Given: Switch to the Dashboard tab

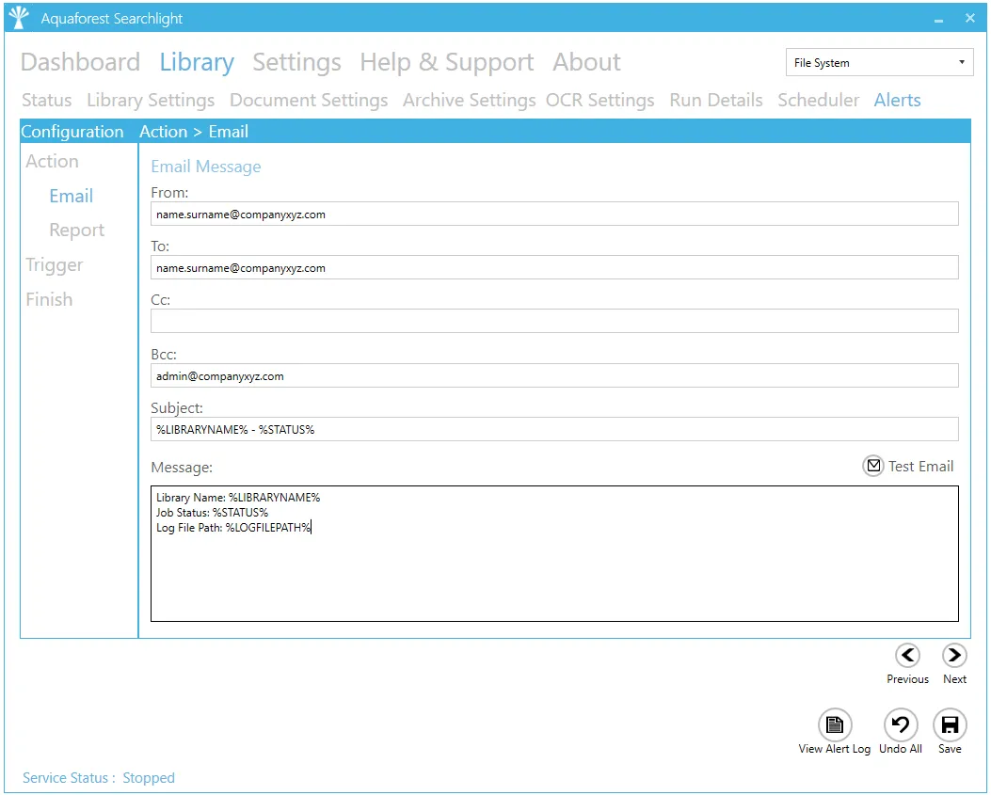Looking at the screenshot, I should click(x=80, y=62).
